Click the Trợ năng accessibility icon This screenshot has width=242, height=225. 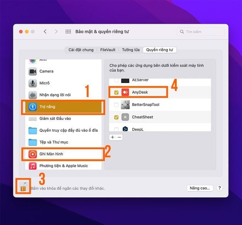coord(33,107)
